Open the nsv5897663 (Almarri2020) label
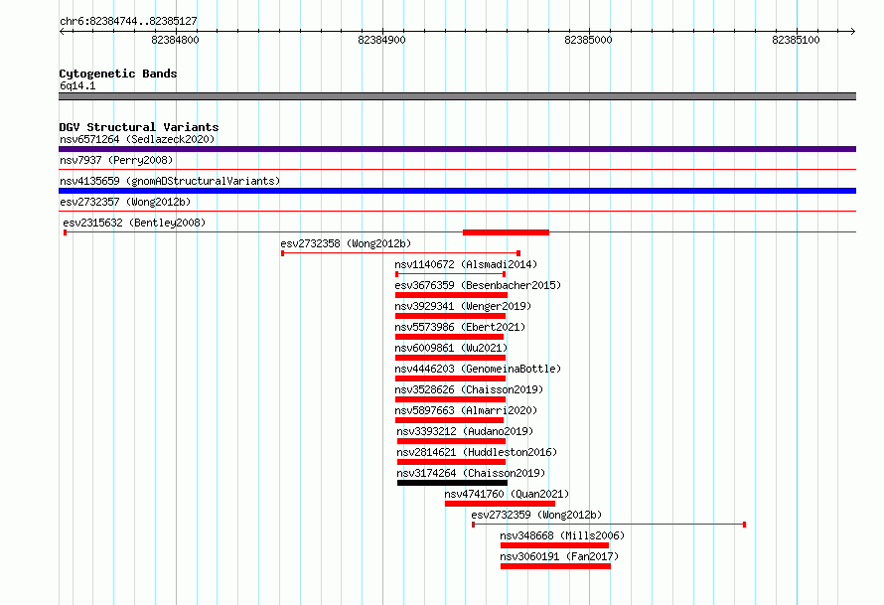Screen dimensions: 884x605 [x=466, y=410]
